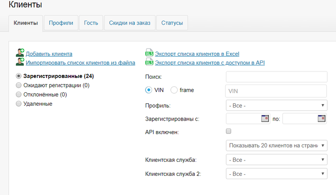Click the API clients export XLS icon
This screenshot has width=336, height=195.
point(149,62)
